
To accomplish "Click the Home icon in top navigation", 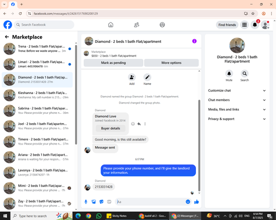I will 110,25.
